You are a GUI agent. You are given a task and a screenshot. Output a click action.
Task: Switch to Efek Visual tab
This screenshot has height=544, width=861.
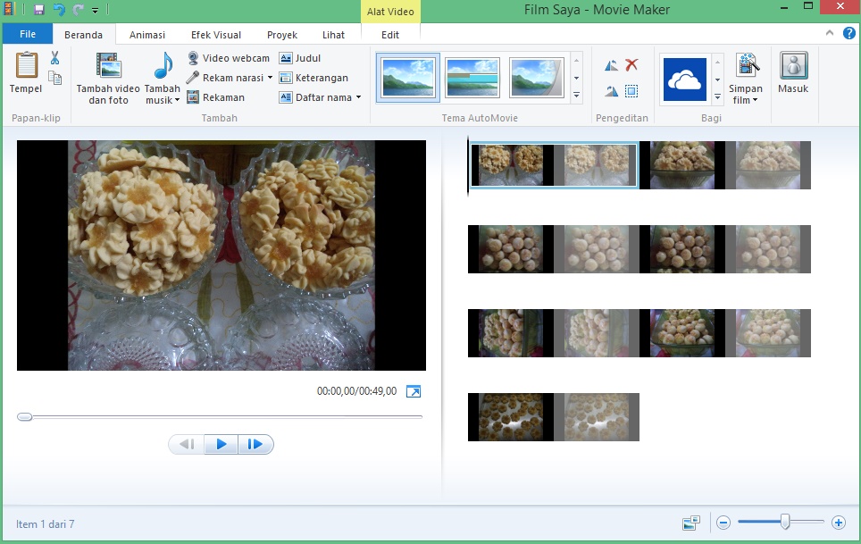point(216,35)
